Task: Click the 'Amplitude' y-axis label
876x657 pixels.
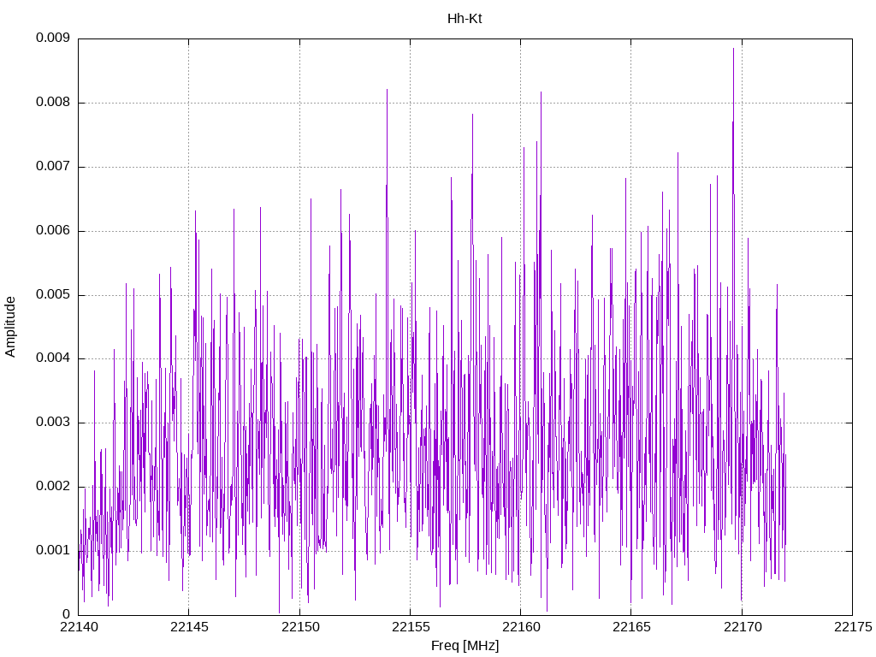Action: click(10, 327)
